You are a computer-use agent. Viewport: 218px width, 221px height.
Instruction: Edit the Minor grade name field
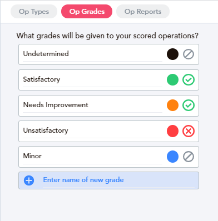92,156
